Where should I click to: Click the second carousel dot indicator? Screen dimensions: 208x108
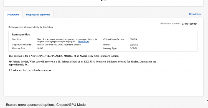coord(105,0)
